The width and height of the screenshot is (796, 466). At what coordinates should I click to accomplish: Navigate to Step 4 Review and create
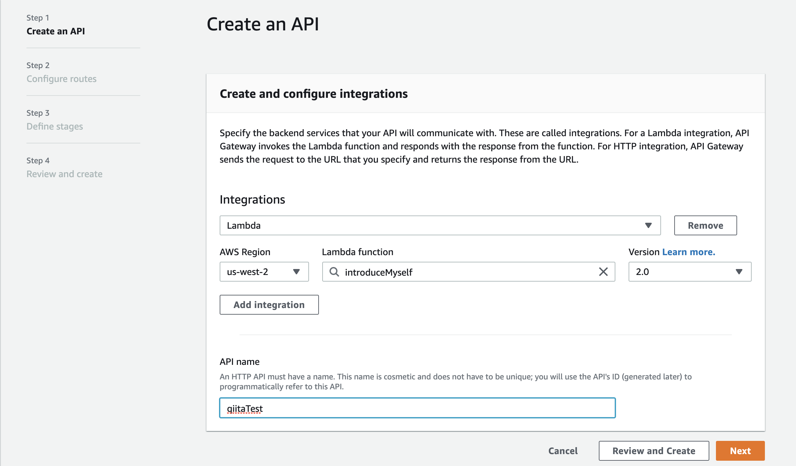[65, 174]
